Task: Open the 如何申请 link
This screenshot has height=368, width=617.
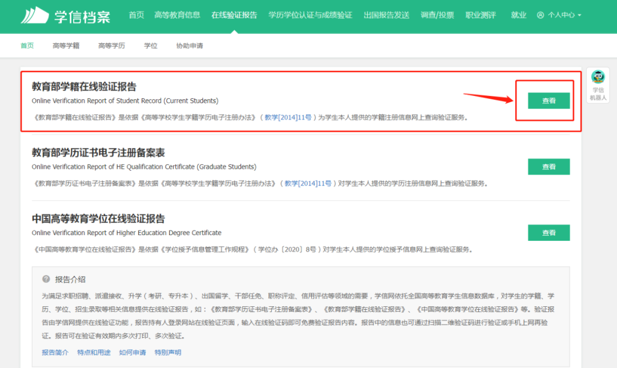Action: tap(132, 353)
